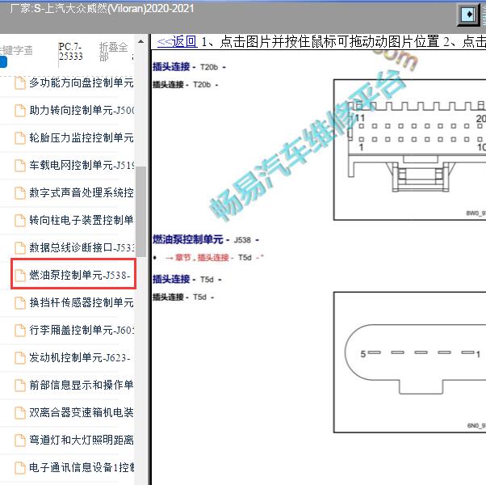Click the <<返回 back link
This screenshot has height=485, width=486.
[x=177, y=41]
